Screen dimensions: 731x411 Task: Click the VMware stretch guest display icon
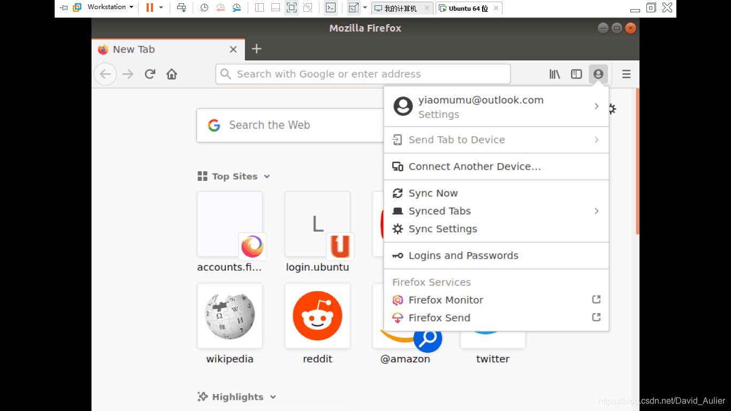click(x=353, y=7)
